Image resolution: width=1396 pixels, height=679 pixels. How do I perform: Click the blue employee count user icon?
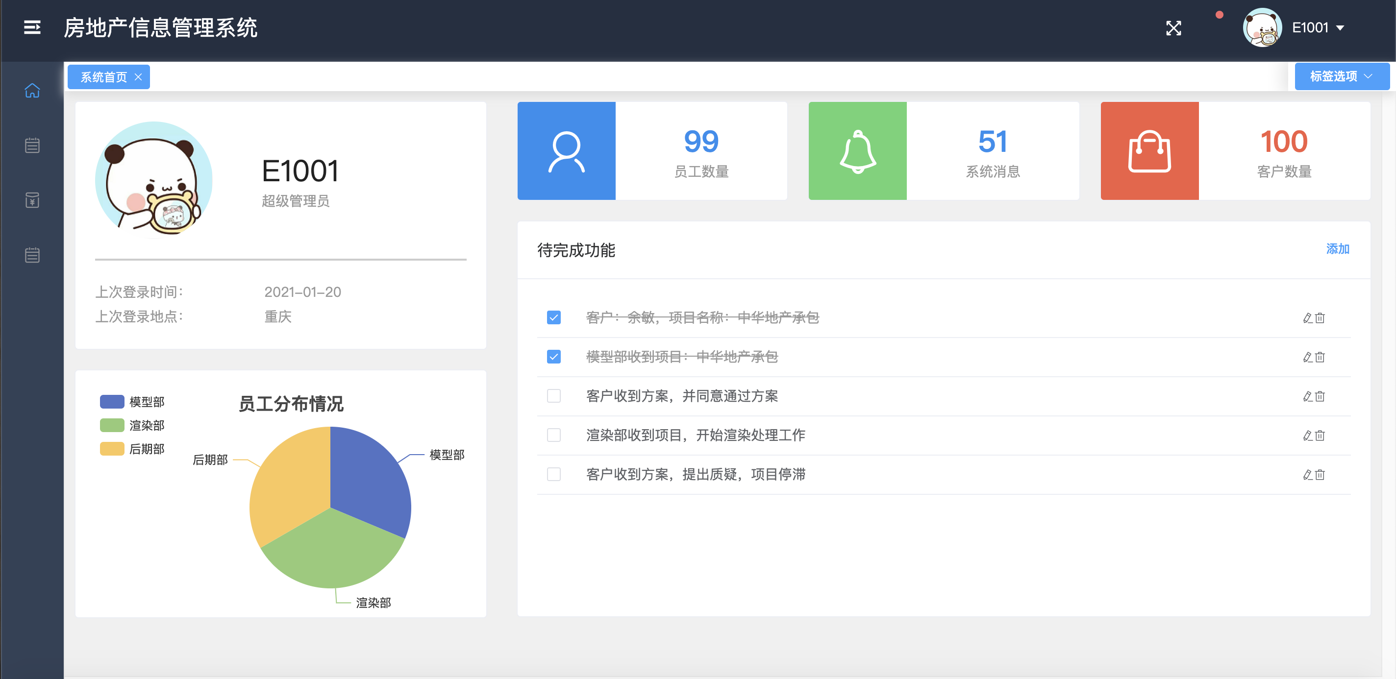[566, 151]
